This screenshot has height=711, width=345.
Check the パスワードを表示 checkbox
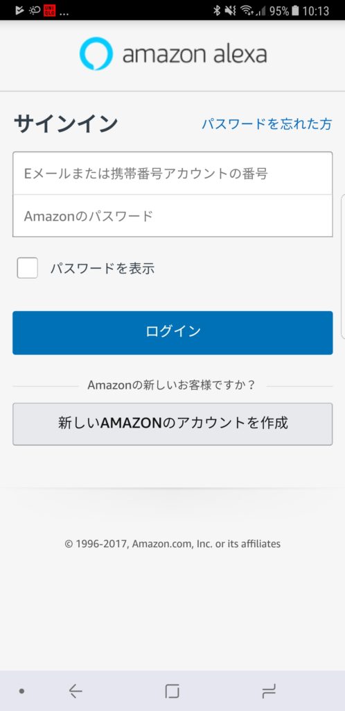pos(27,268)
